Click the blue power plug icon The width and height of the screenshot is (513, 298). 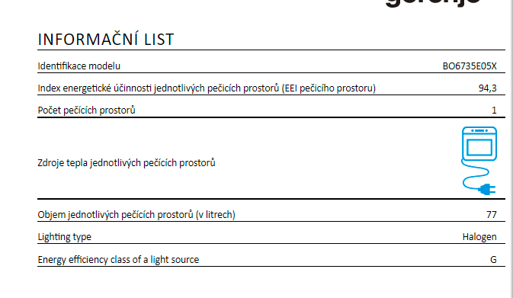pyautogui.click(x=487, y=189)
